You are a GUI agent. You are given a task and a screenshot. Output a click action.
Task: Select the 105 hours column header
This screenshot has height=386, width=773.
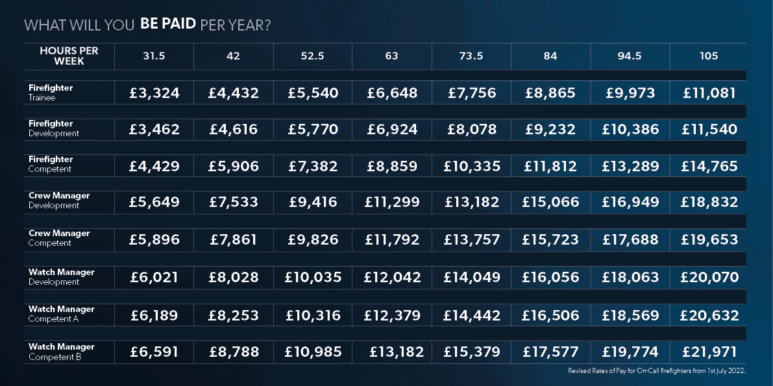click(x=708, y=56)
